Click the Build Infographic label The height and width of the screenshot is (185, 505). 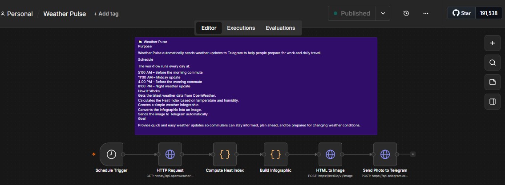pyautogui.click(x=276, y=170)
